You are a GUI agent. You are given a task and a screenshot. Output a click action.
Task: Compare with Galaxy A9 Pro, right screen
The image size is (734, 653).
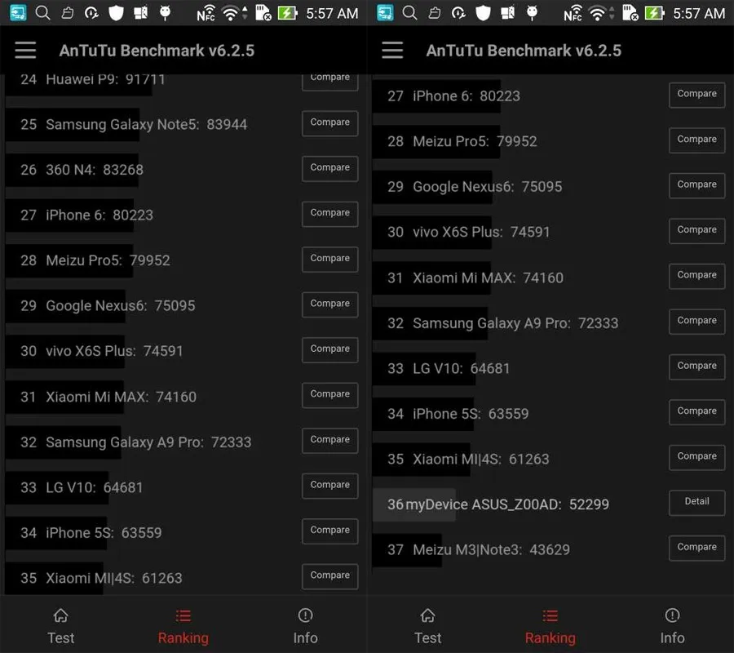click(697, 322)
